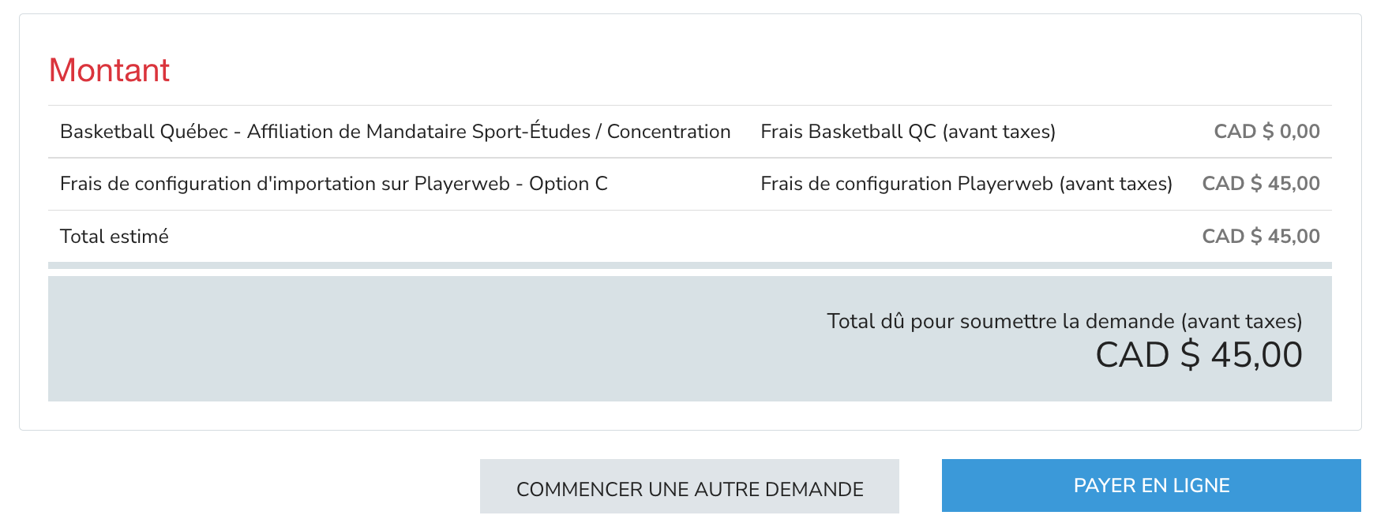This screenshot has width=1377, height=519.
Task: Click Basketball Québec affiliation row label
Action: coord(395,132)
